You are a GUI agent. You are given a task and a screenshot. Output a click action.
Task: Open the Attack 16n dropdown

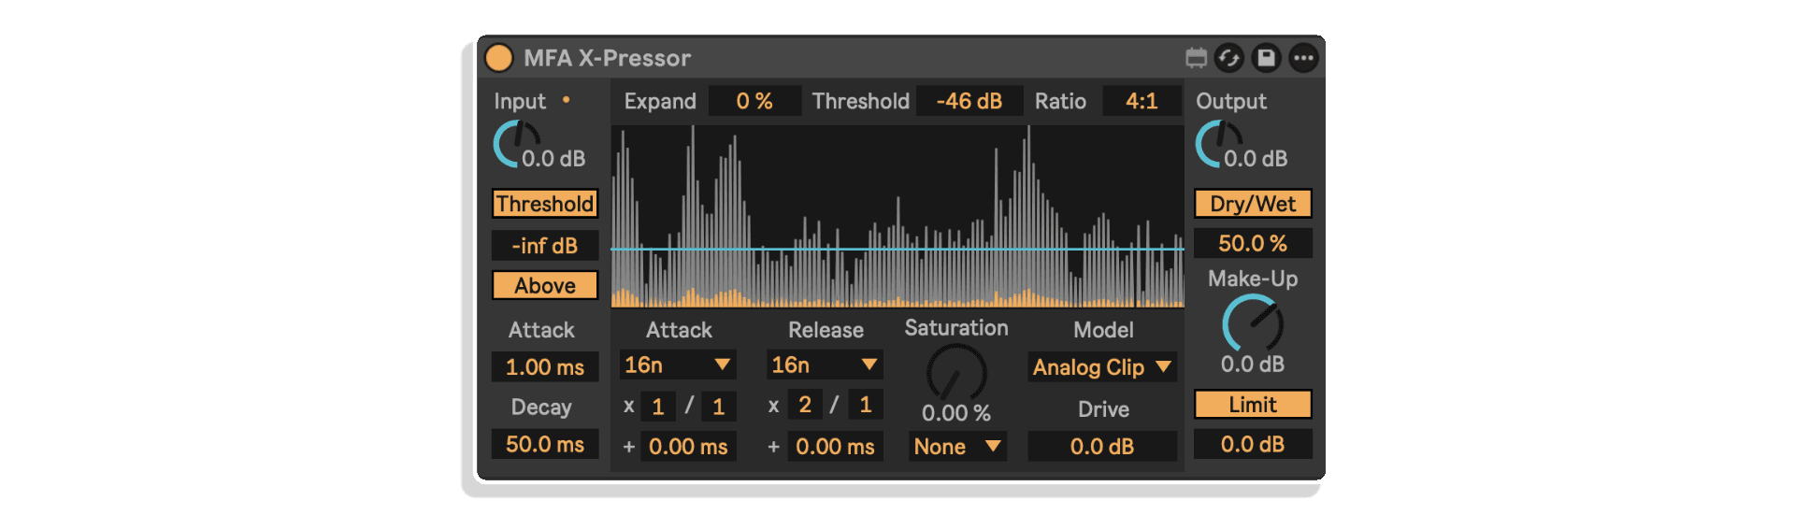(678, 365)
